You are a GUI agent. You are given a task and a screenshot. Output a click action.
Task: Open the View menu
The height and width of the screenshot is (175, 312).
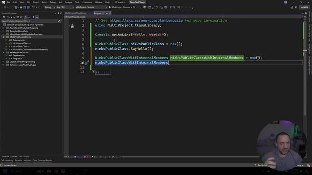tap(21, 2)
